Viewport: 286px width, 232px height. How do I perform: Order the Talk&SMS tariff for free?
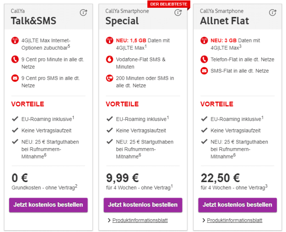tap(49, 205)
